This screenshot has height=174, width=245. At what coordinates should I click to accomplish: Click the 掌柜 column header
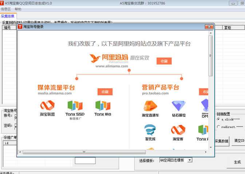(233, 28)
